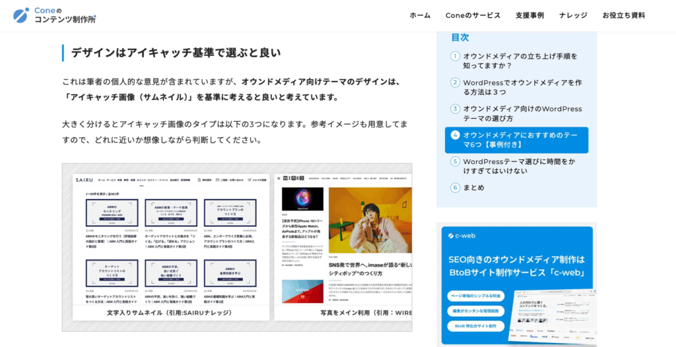This screenshot has height=347, width=676.
Task: Click the Apple Event thumbnail in WIRED screenshot
Action: click(x=302, y=199)
